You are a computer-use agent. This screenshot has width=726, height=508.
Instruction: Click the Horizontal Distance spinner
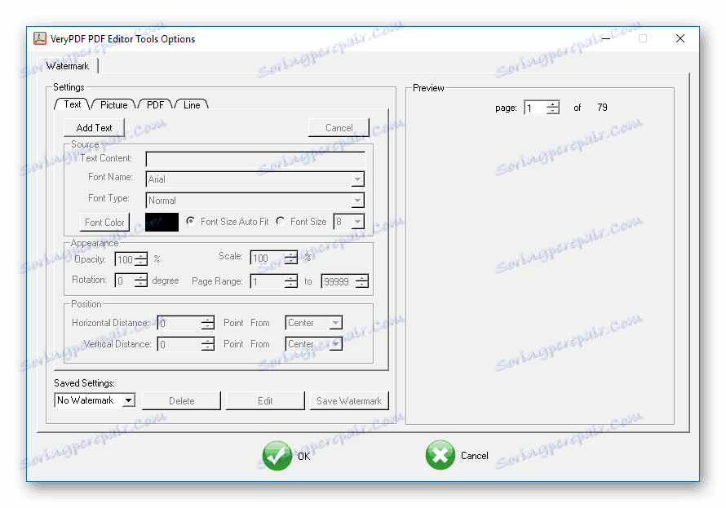(186, 323)
